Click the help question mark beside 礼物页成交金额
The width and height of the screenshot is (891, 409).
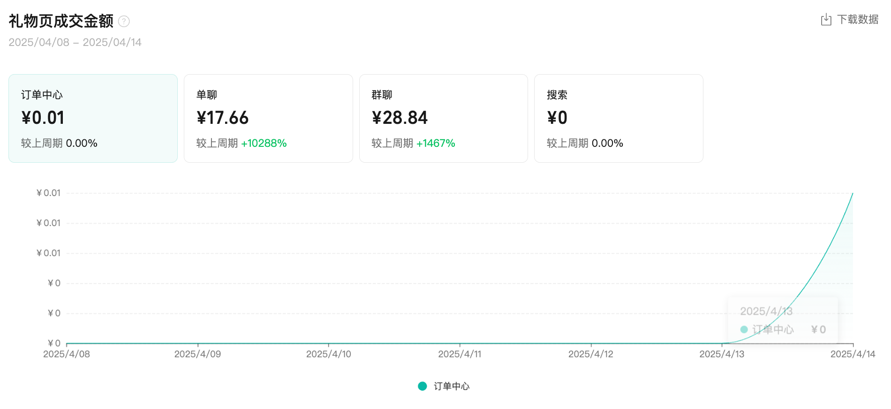tap(124, 21)
